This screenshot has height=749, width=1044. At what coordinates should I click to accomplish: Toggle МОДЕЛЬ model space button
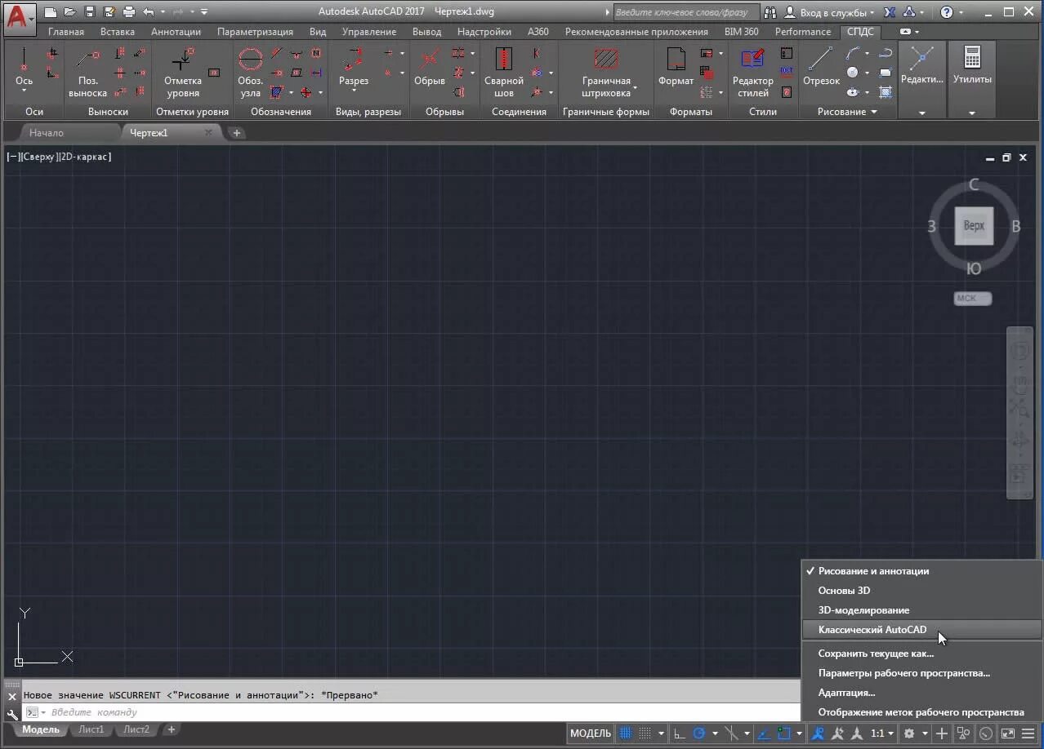[591, 733]
